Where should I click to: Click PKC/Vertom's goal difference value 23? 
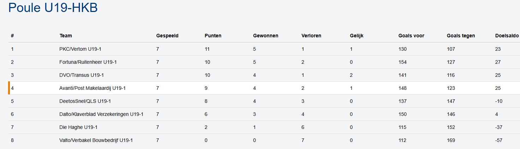pyautogui.click(x=498, y=49)
